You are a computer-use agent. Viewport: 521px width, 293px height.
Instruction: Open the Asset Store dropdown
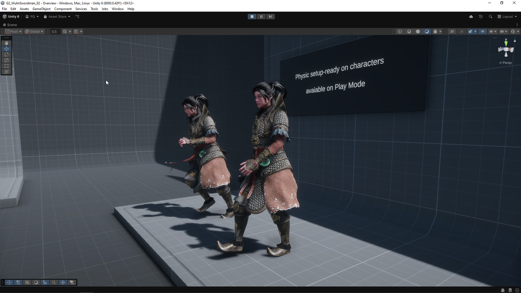[x=57, y=17]
